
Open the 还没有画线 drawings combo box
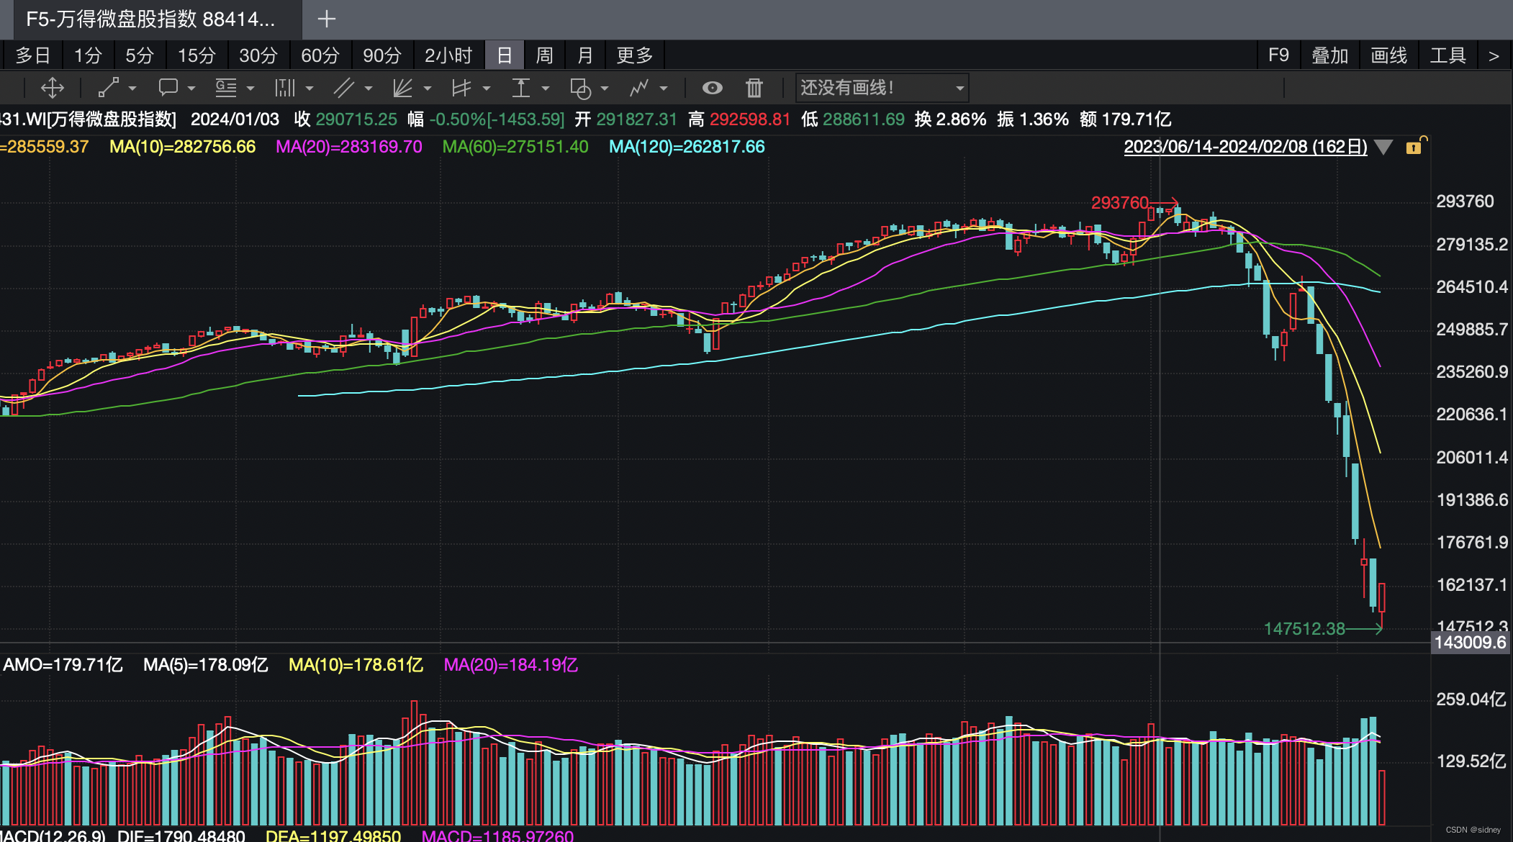882,88
